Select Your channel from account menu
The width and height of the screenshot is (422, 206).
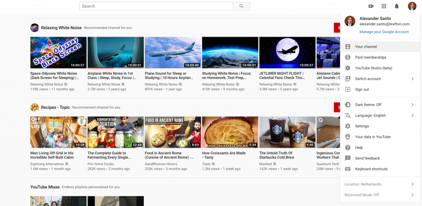pos(366,47)
